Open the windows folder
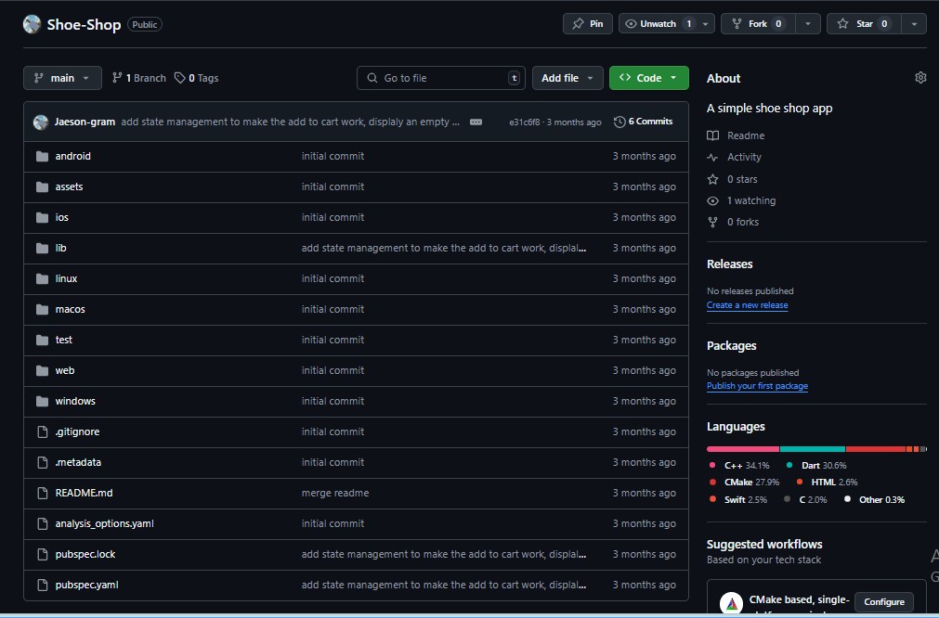Viewport: 939px width, 618px height. pyautogui.click(x=75, y=401)
